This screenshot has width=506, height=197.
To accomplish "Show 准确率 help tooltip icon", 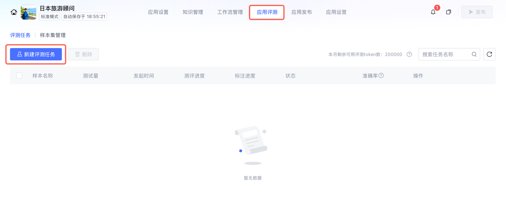I will (381, 75).
